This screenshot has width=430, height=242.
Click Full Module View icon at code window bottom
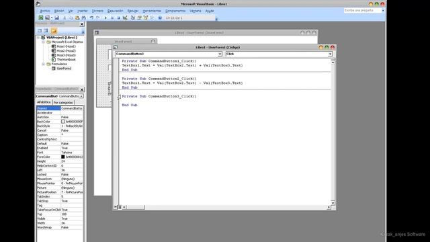pos(120,207)
